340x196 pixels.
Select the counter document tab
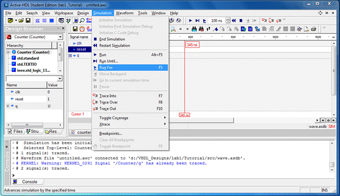[x=81, y=132]
